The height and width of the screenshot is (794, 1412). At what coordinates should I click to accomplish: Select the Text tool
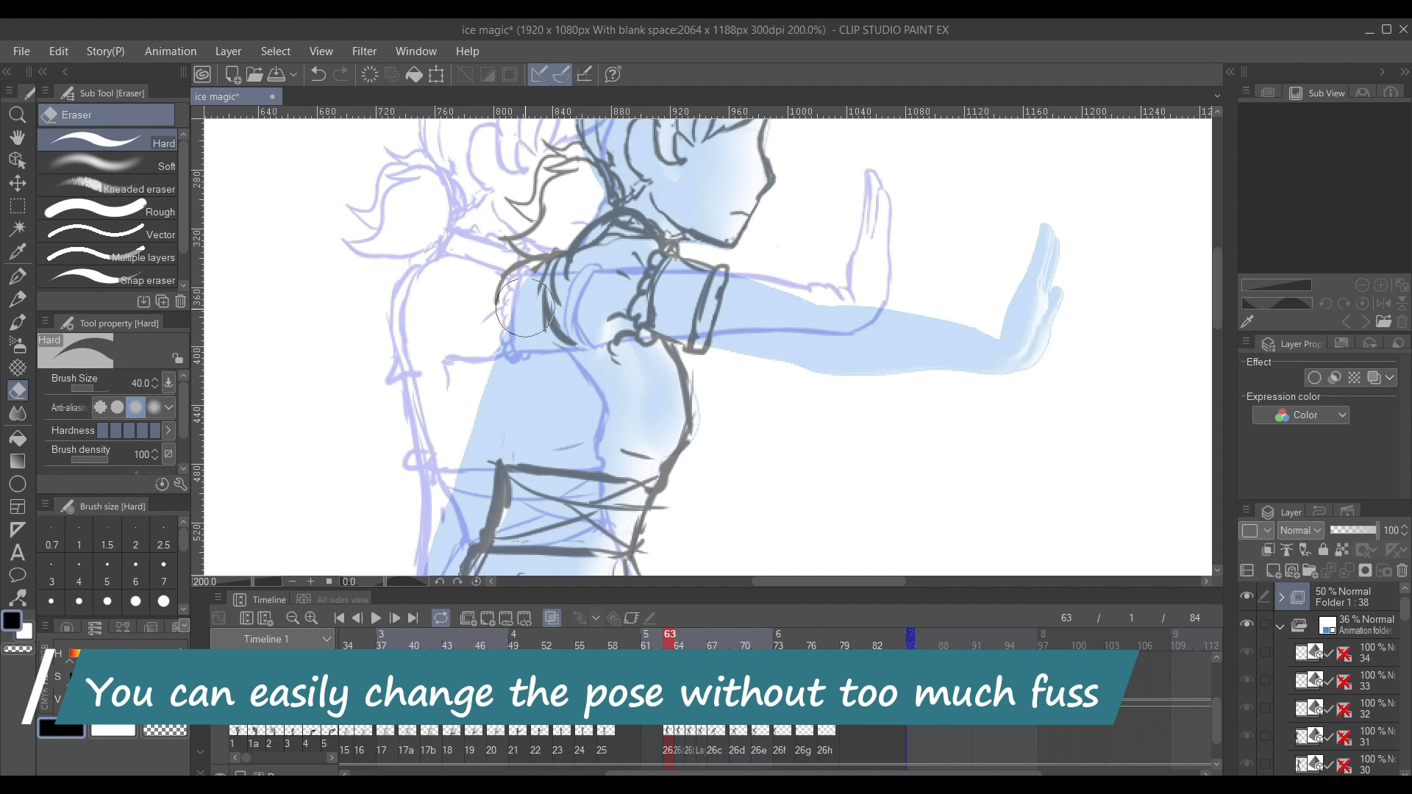tap(18, 552)
